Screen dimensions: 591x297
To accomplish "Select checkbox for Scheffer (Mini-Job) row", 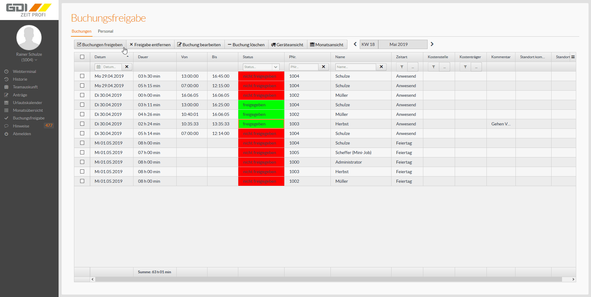I will tap(82, 153).
